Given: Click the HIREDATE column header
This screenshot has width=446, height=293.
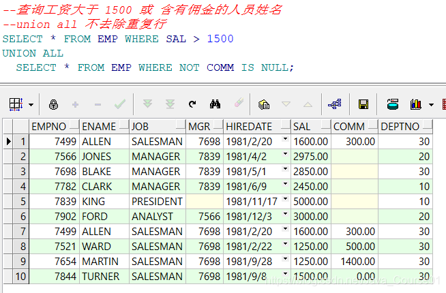Looking at the screenshot, I should tap(257, 127).
